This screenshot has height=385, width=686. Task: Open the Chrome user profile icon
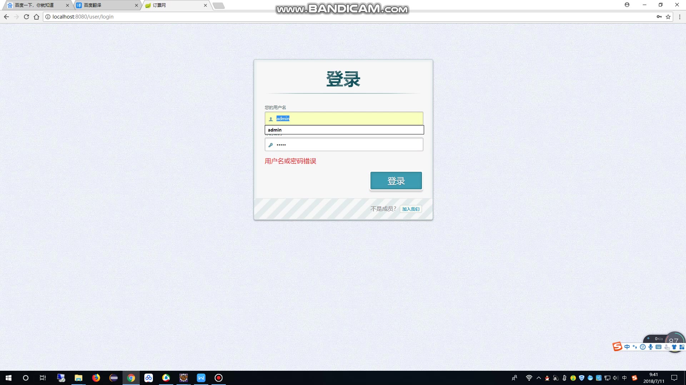click(627, 5)
